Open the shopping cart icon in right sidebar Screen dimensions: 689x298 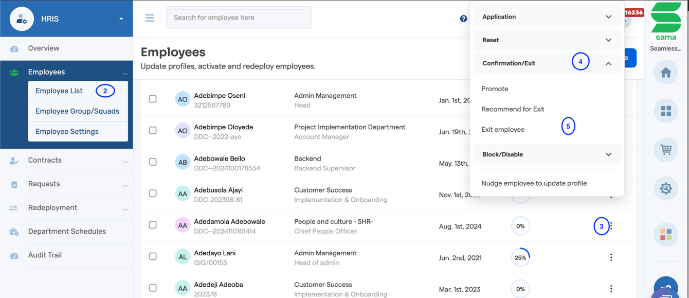[x=666, y=150]
